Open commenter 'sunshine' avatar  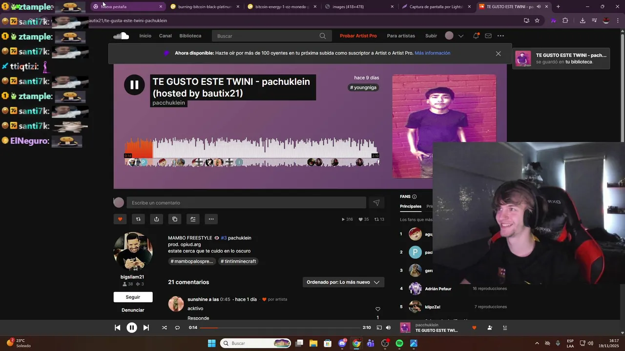(x=176, y=304)
